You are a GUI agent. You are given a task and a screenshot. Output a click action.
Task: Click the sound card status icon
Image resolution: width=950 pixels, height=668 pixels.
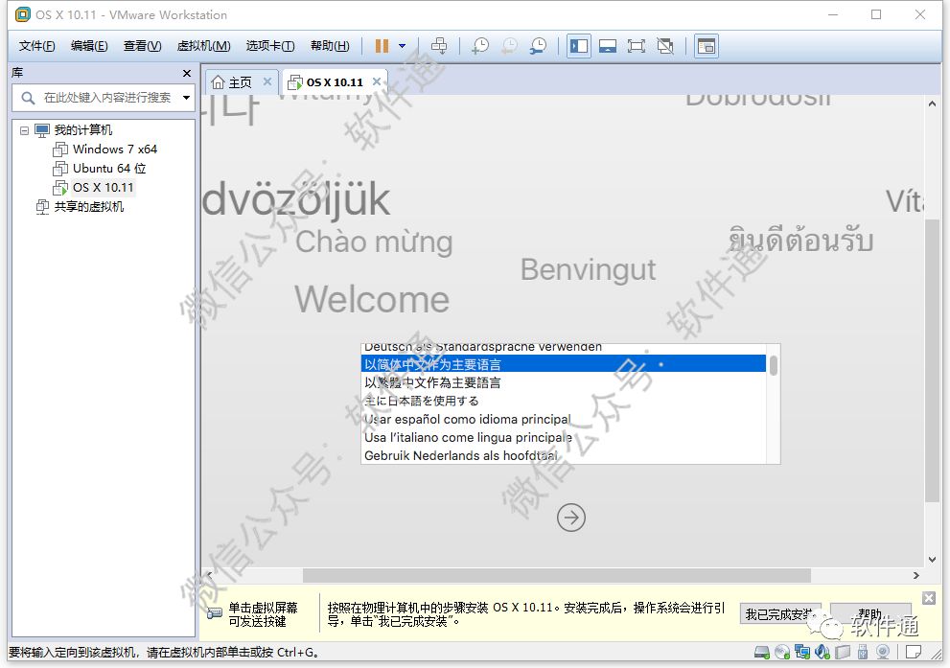(823, 653)
